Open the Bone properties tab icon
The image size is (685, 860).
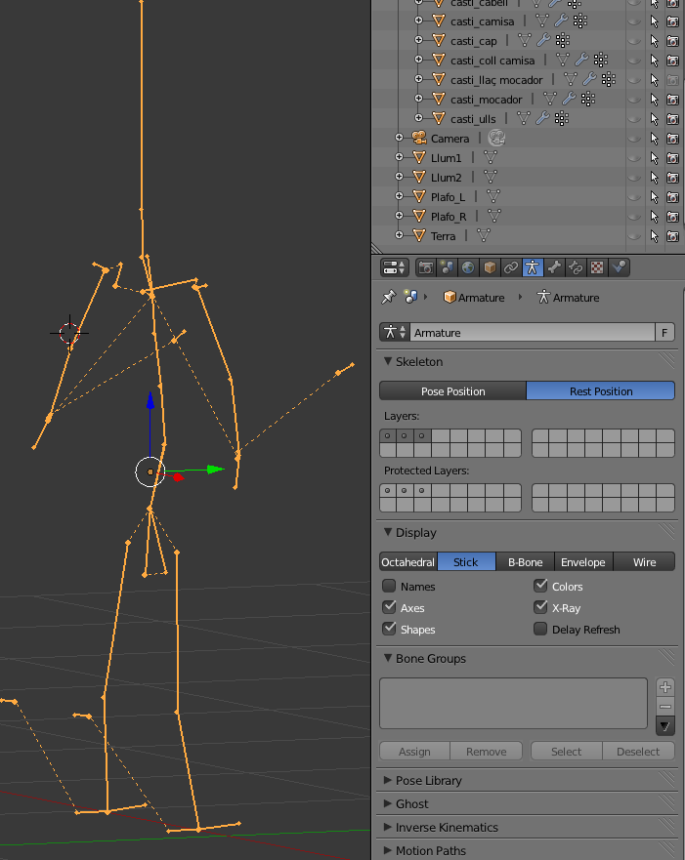coord(554,267)
